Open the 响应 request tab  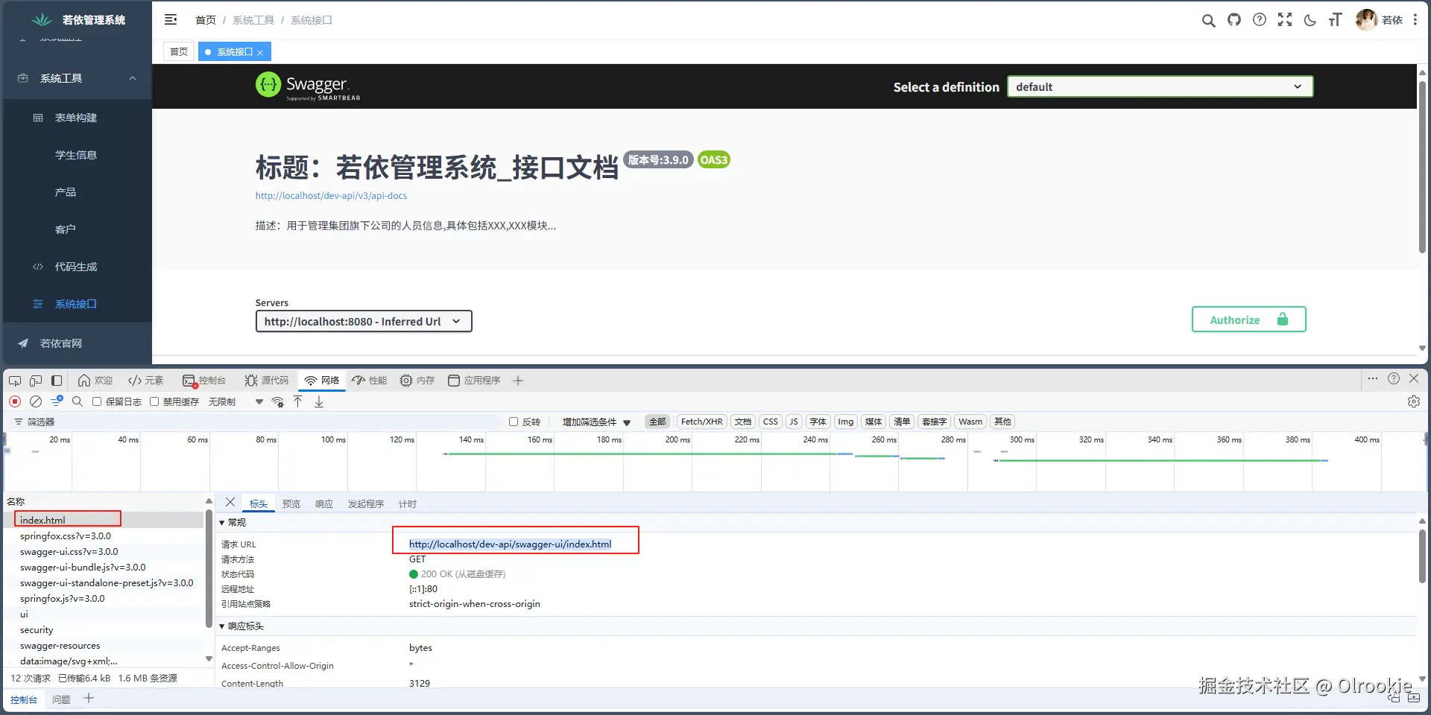coord(324,504)
